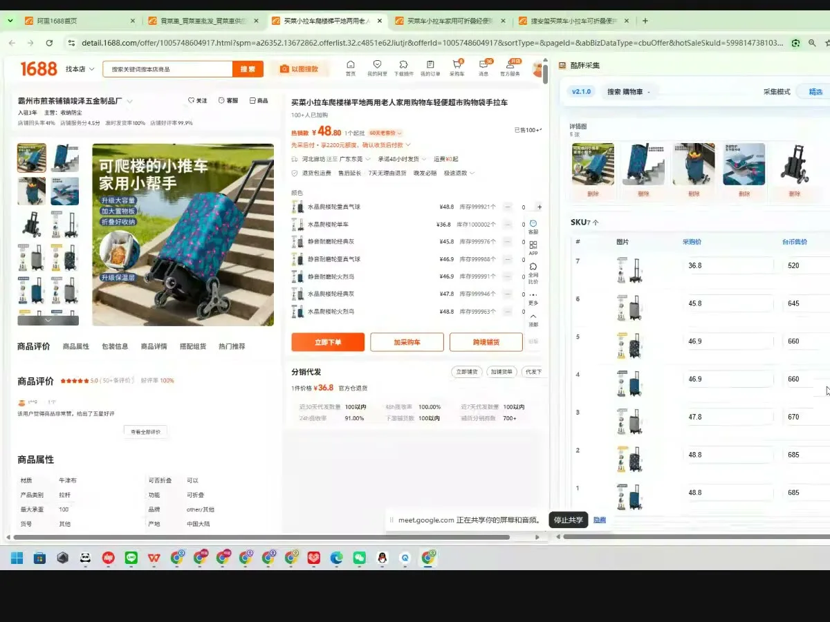Open the 消息 messages icon
This screenshot has width=830, height=622.
click(483, 68)
